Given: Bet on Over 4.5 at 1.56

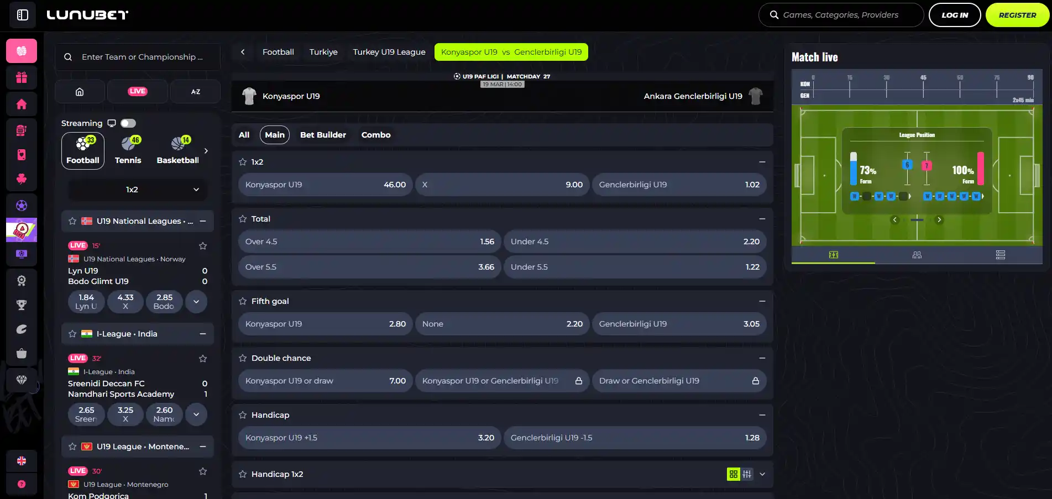Looking at the screenshot, I should (370, 241).
